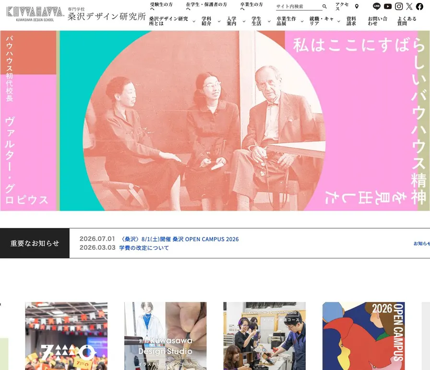Open the よくある質問 menu item
Viewport: 430px width, 370px height.
(406, 21)
